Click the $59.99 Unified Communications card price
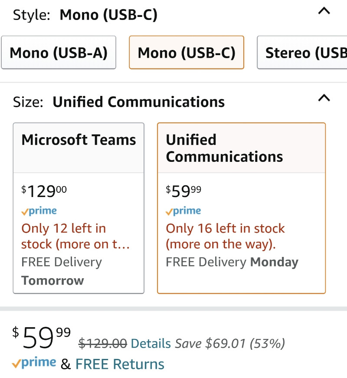The width and height of the screenshot is (347, 378). [x=183, y=191]
